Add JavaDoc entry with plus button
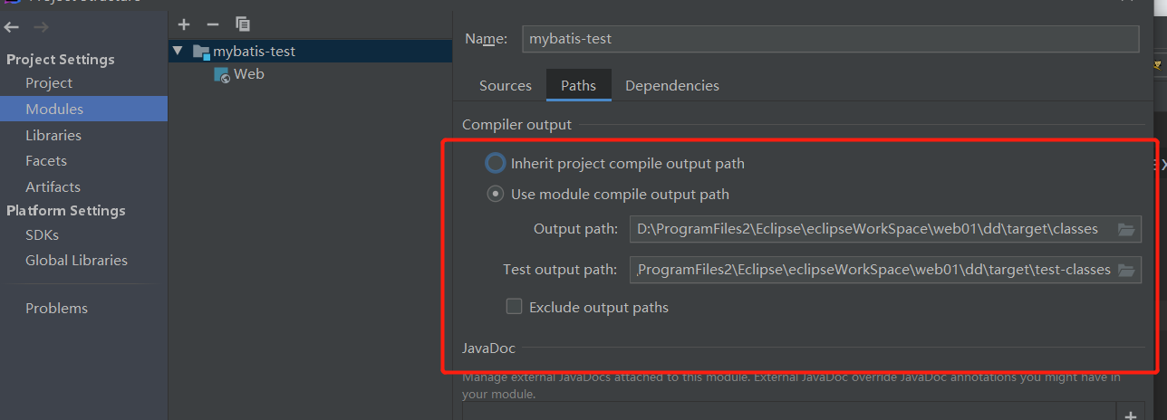Screen dimensions: 1167x420 tap(1130, 415)
